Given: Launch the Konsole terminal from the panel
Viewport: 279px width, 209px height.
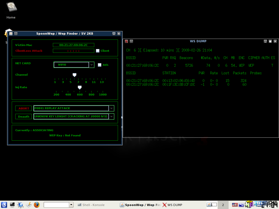Looking at the screenshot, I should pyautogui.click(x=12, y=205).
